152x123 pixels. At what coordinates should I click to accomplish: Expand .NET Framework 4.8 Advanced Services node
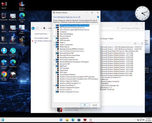point(54,28)
